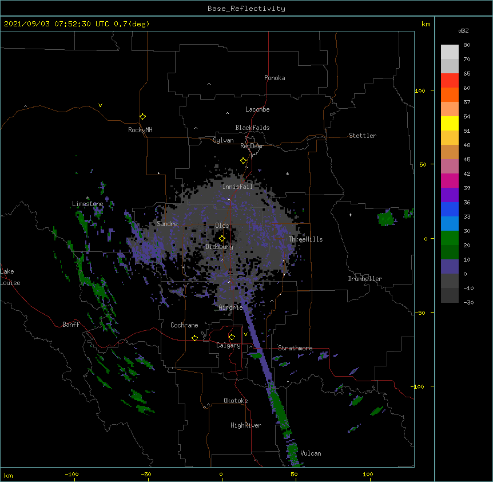Click the white asterisk above Limestone
The image size is (493, 482).
tap(88, 198)
